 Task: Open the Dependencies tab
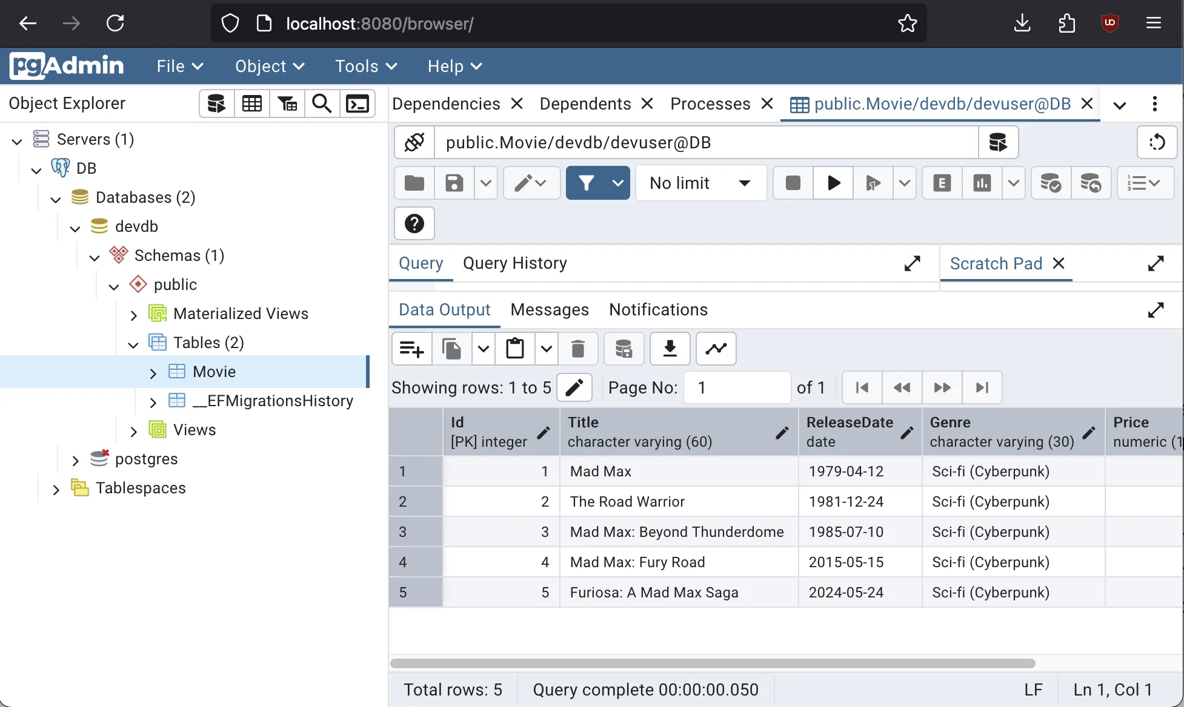click(446, 104)
